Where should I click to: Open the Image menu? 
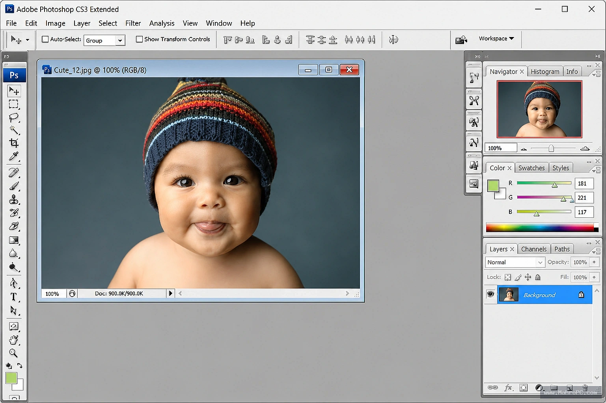click(55, 23)
